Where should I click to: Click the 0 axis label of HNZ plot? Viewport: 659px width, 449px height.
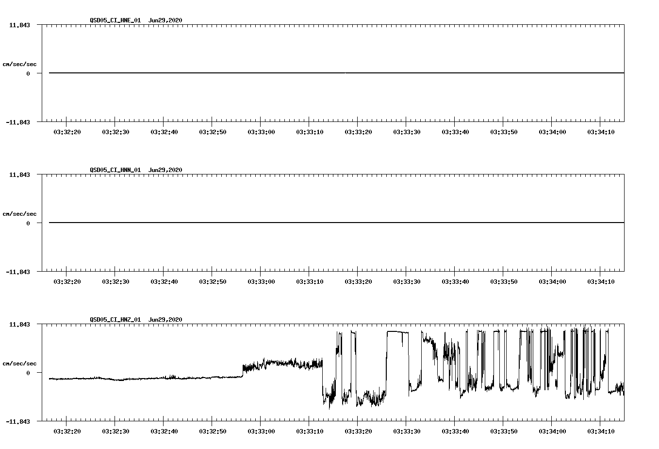tap(28, 373)
